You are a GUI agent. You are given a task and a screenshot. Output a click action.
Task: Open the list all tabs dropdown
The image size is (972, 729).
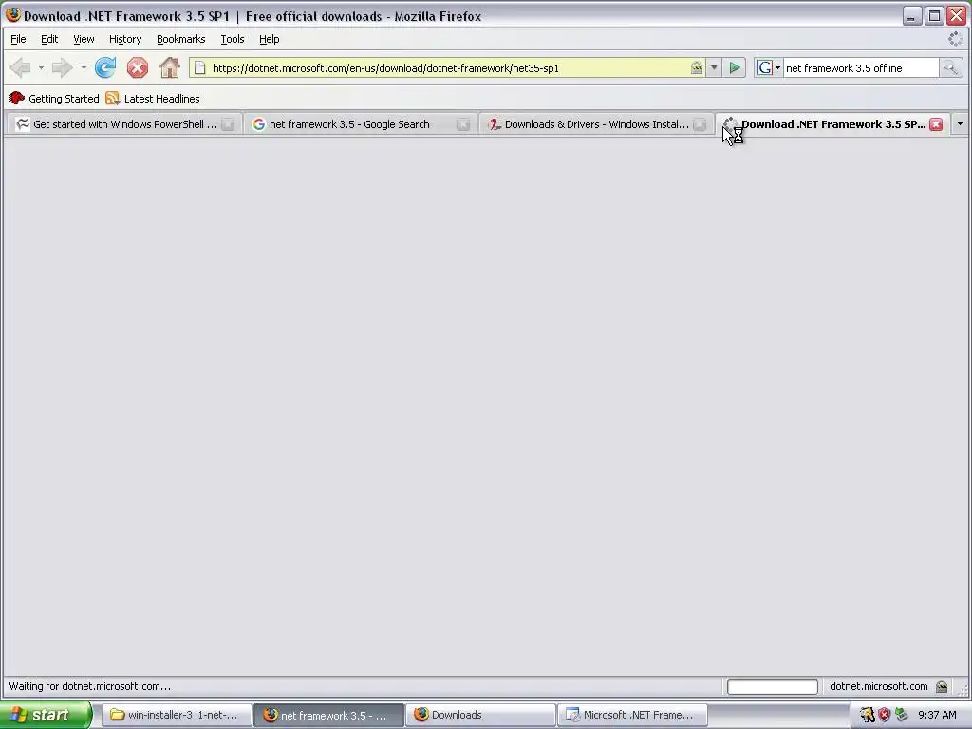coord(960,124)
